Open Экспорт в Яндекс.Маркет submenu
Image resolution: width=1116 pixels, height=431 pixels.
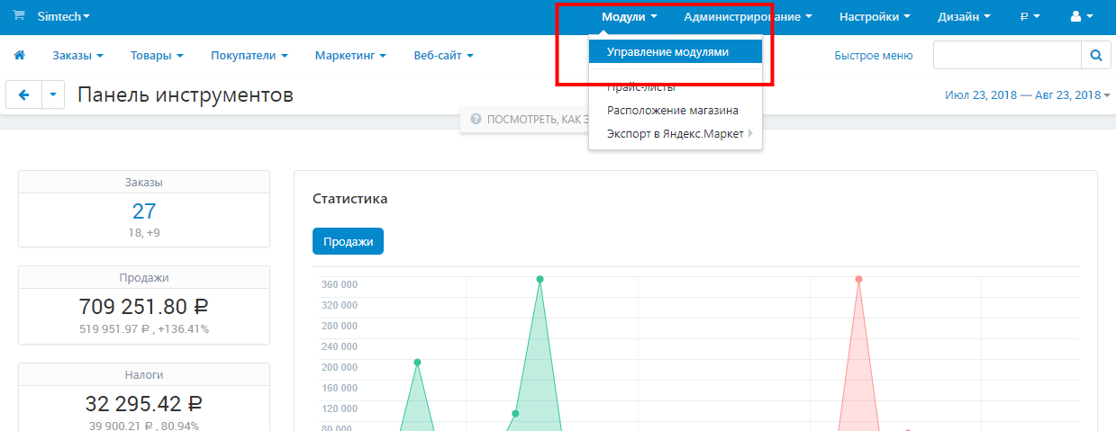(676, 134)
